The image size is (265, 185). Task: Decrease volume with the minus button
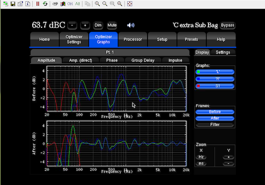(x=73, y=25)
